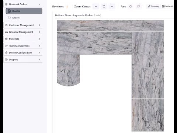The height and width of the screenshot is (133, 177).
Task: Collapse the Quotes & Orders section chevron
Action: 39,4
